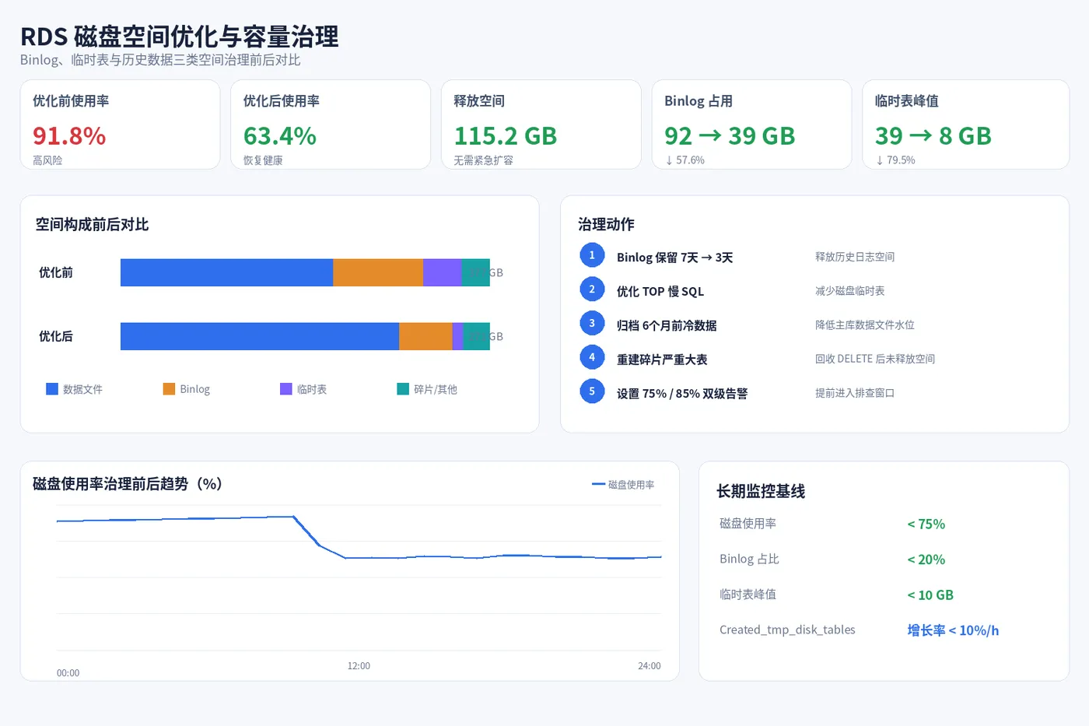
Task: Click step 5 circle for 双级告警
Action: coord(592,391)
